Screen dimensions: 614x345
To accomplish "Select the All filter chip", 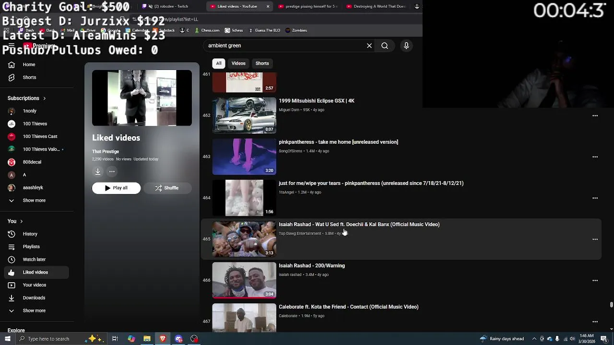I will pos(219,63).
